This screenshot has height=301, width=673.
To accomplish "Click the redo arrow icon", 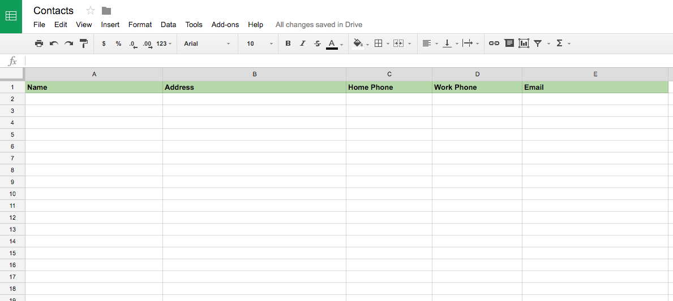I will pyautogui.click(x=68, y=43).
